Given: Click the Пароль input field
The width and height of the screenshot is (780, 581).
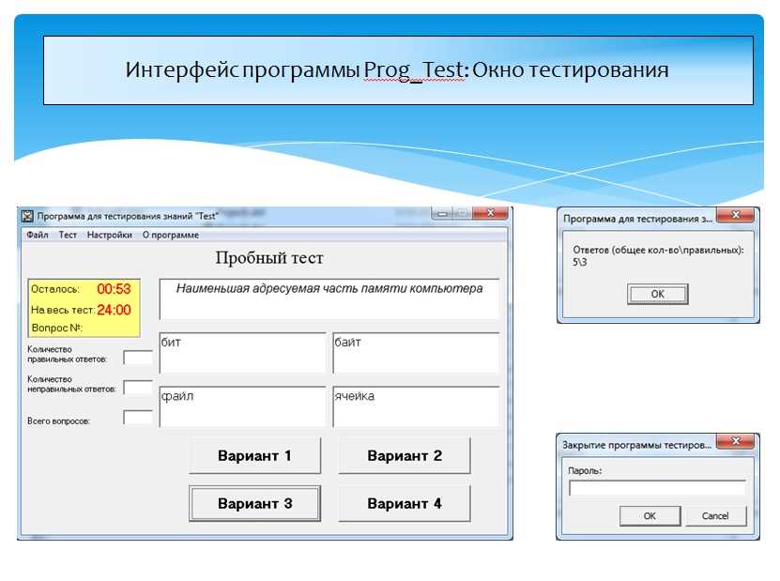Looking at the screenshot, I should 658,487.
